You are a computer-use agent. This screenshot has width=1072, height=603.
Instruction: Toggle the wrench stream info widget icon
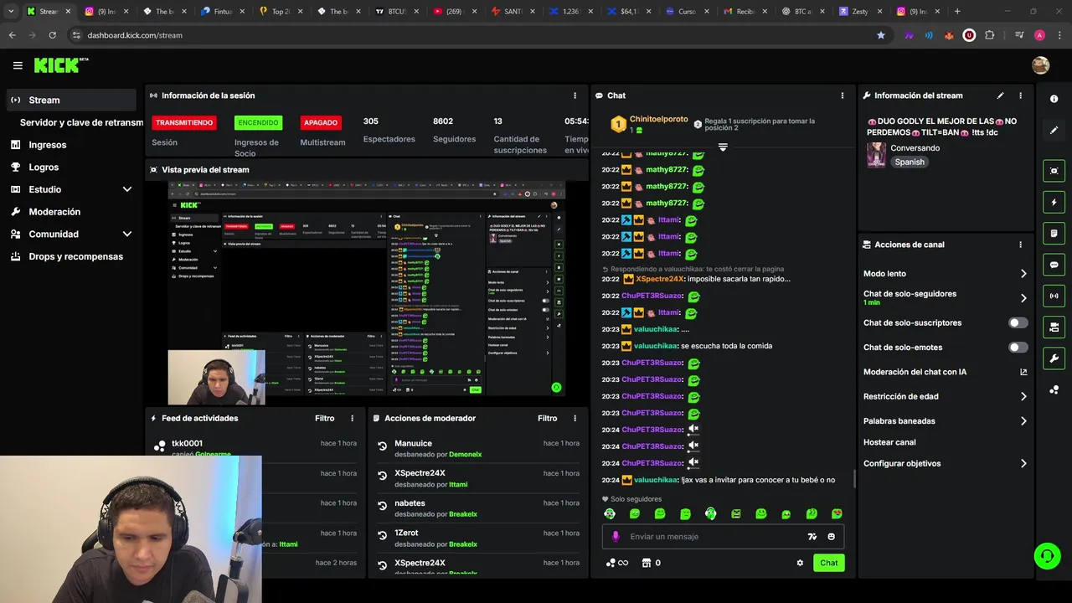pos(1054,358)
